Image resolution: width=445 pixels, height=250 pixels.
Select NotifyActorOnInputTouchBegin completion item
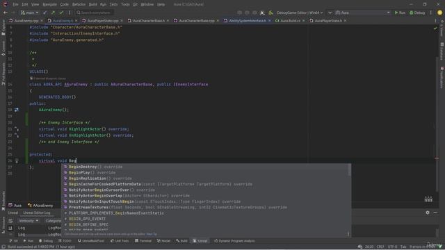pos(205,201)
